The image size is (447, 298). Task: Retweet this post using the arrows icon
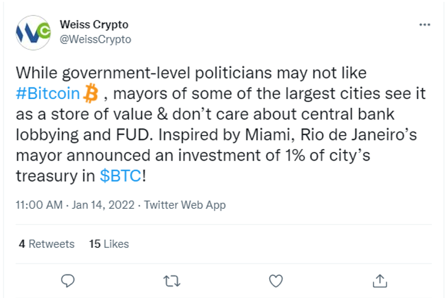172,281
